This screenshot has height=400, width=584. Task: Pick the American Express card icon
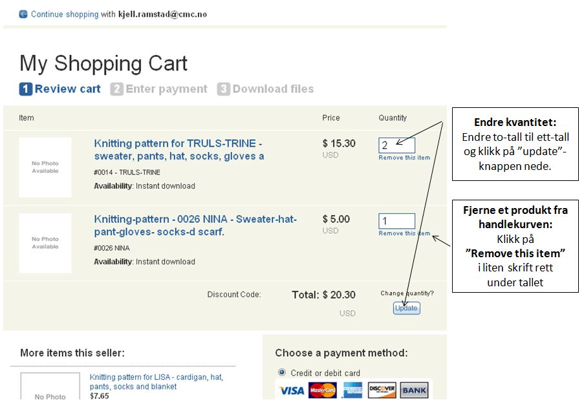click(352, 390)
